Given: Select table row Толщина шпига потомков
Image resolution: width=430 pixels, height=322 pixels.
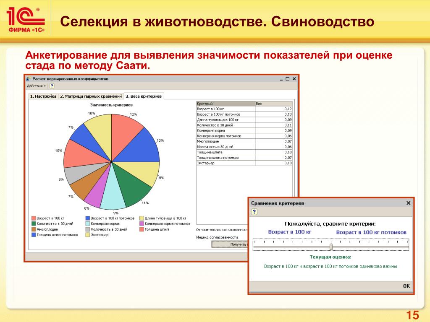Looking at the screenshot, I should 244,158.
